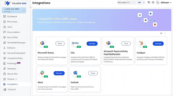Click Manage on Slack card

[x=59, y=73]
